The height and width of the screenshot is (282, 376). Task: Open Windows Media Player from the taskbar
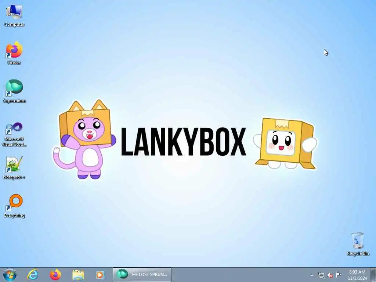(x=101, y=275)
